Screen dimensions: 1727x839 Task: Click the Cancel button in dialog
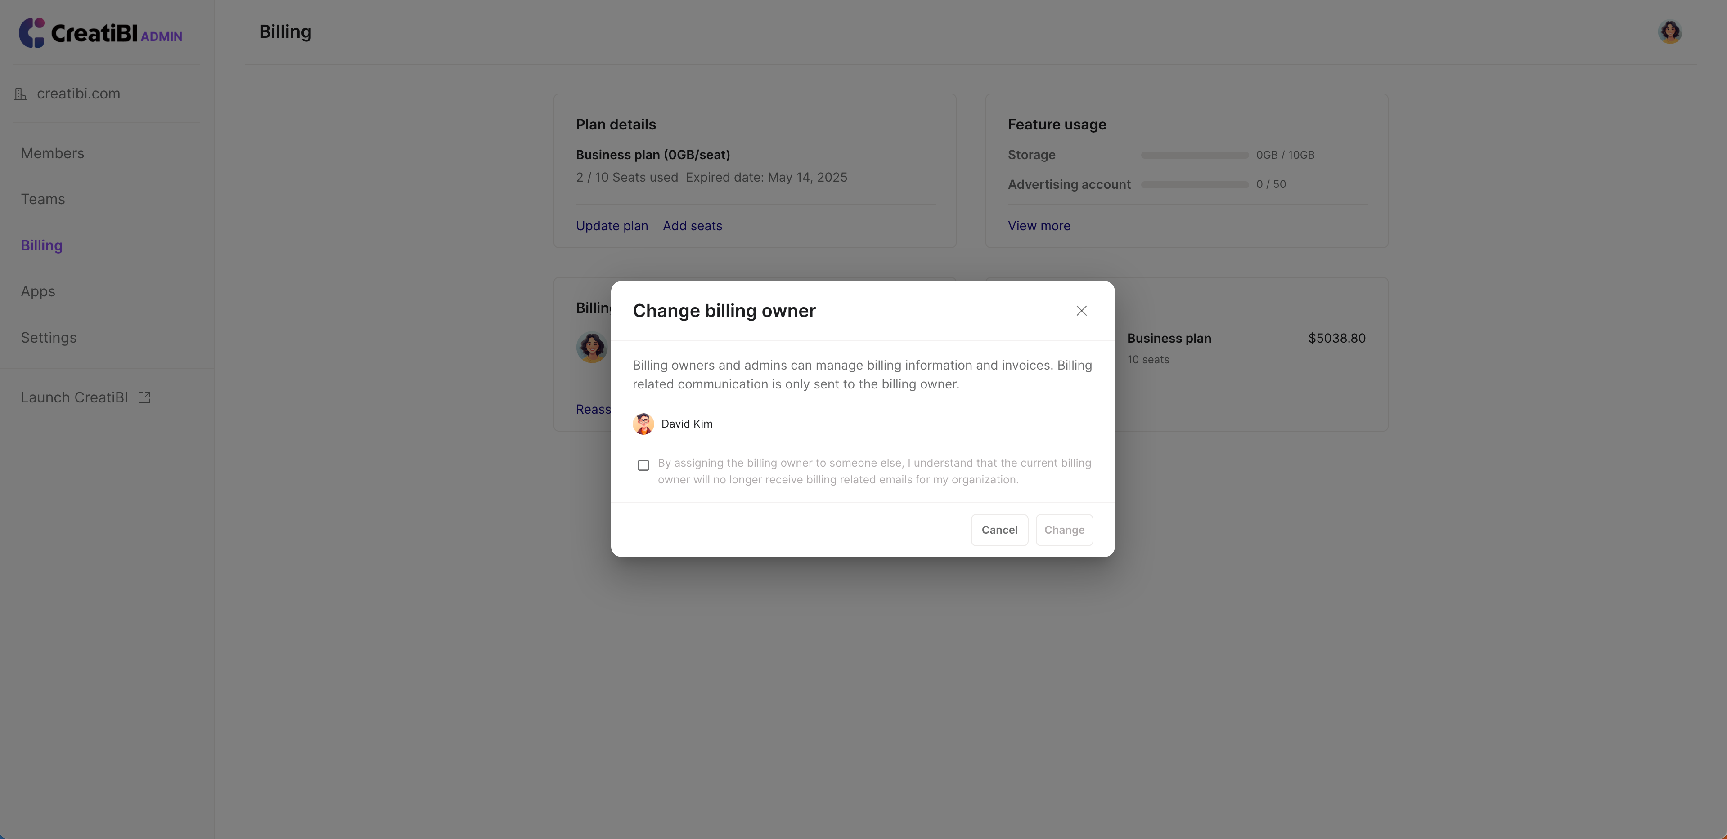[999, 530]
